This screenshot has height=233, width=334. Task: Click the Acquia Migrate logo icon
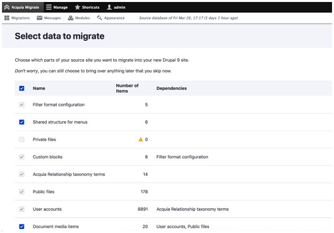coord(7,7)
